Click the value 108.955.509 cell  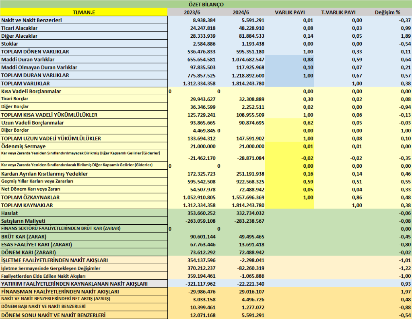click(250, 115)
